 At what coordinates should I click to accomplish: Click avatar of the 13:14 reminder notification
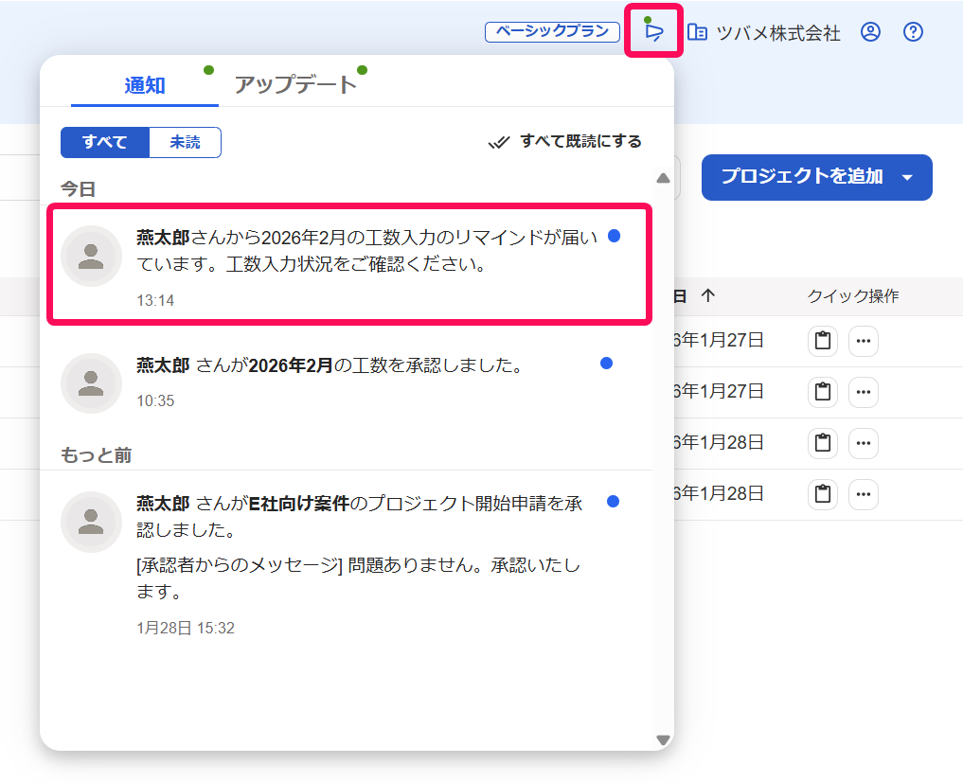click(92, 256)
